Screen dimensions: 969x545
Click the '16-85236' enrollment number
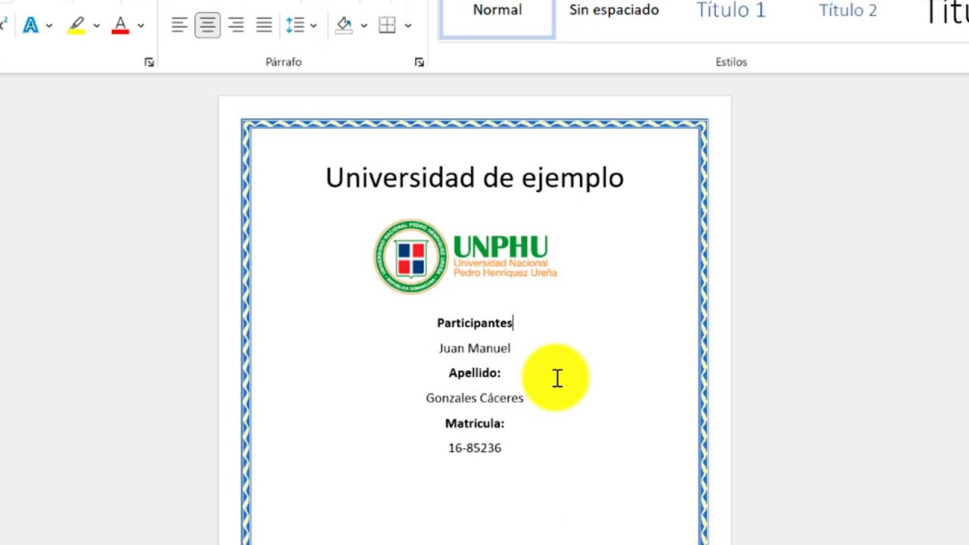point(475,448)
